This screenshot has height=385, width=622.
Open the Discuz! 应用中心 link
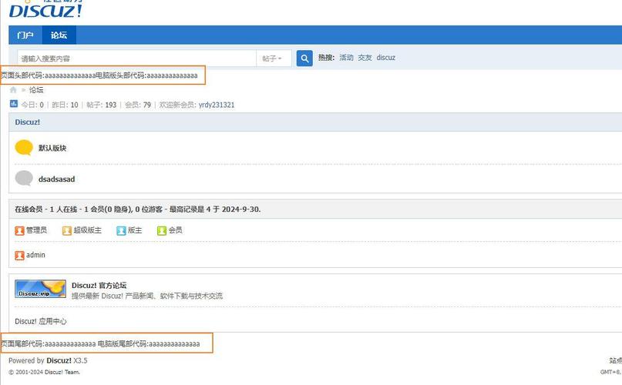coord(41,322)
